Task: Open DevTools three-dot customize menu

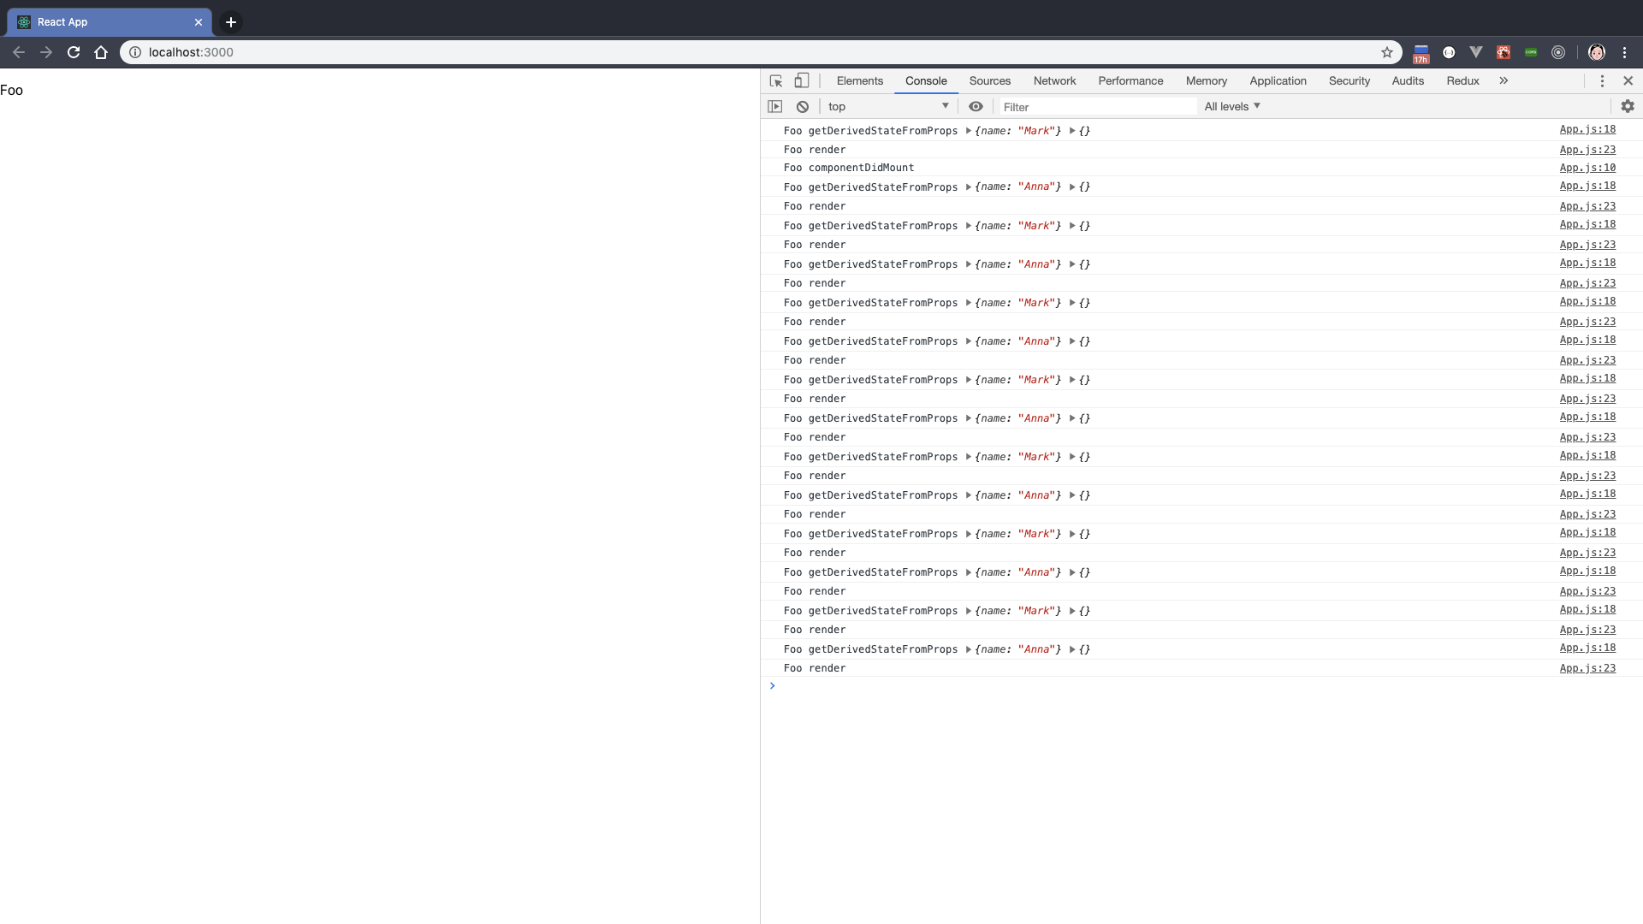Action: point(1602,80)
